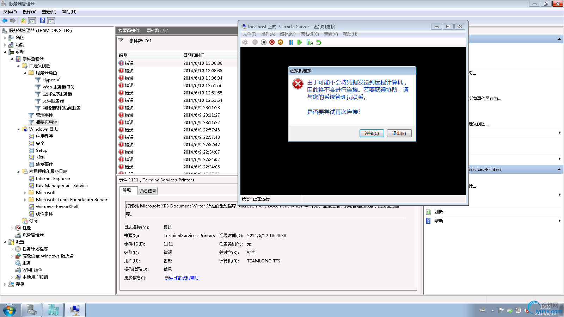
Task: Select 管理事件 in the tree
Action: point(44,115)
